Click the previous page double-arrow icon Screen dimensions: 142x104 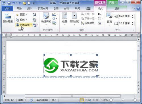click(139, 86)
